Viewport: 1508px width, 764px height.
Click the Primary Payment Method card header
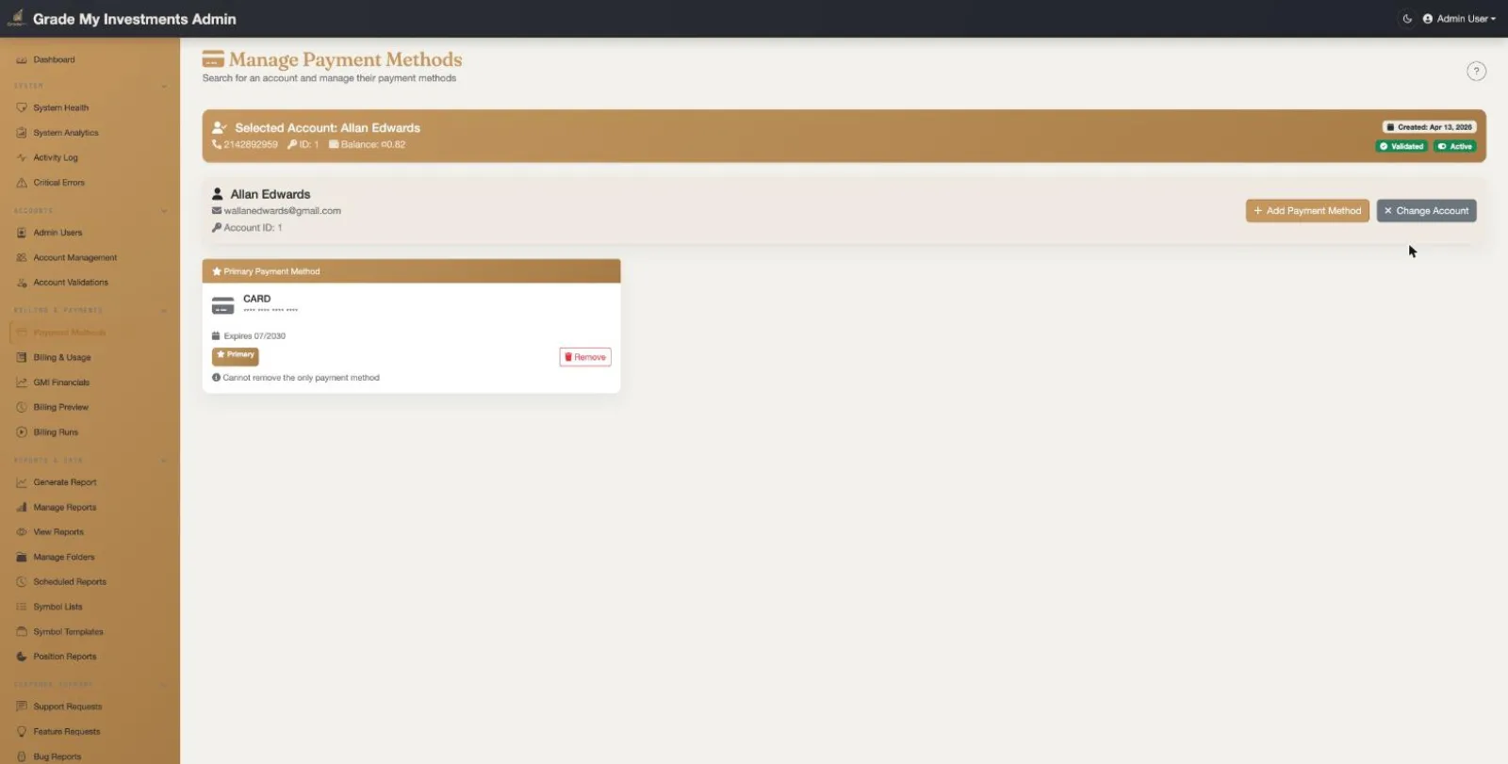coord(411,271)
